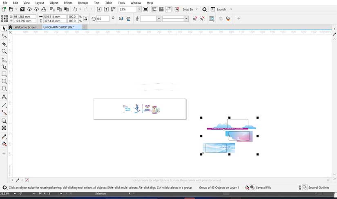The height and width of the screenshot is (199, 337).
Task: Select the Ellipse tool
Action: [x=4, y=81]
